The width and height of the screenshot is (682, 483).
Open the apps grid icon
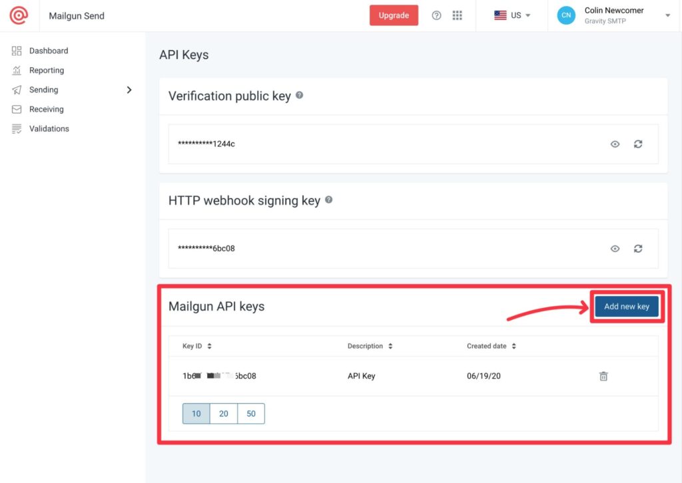point(457,15)
